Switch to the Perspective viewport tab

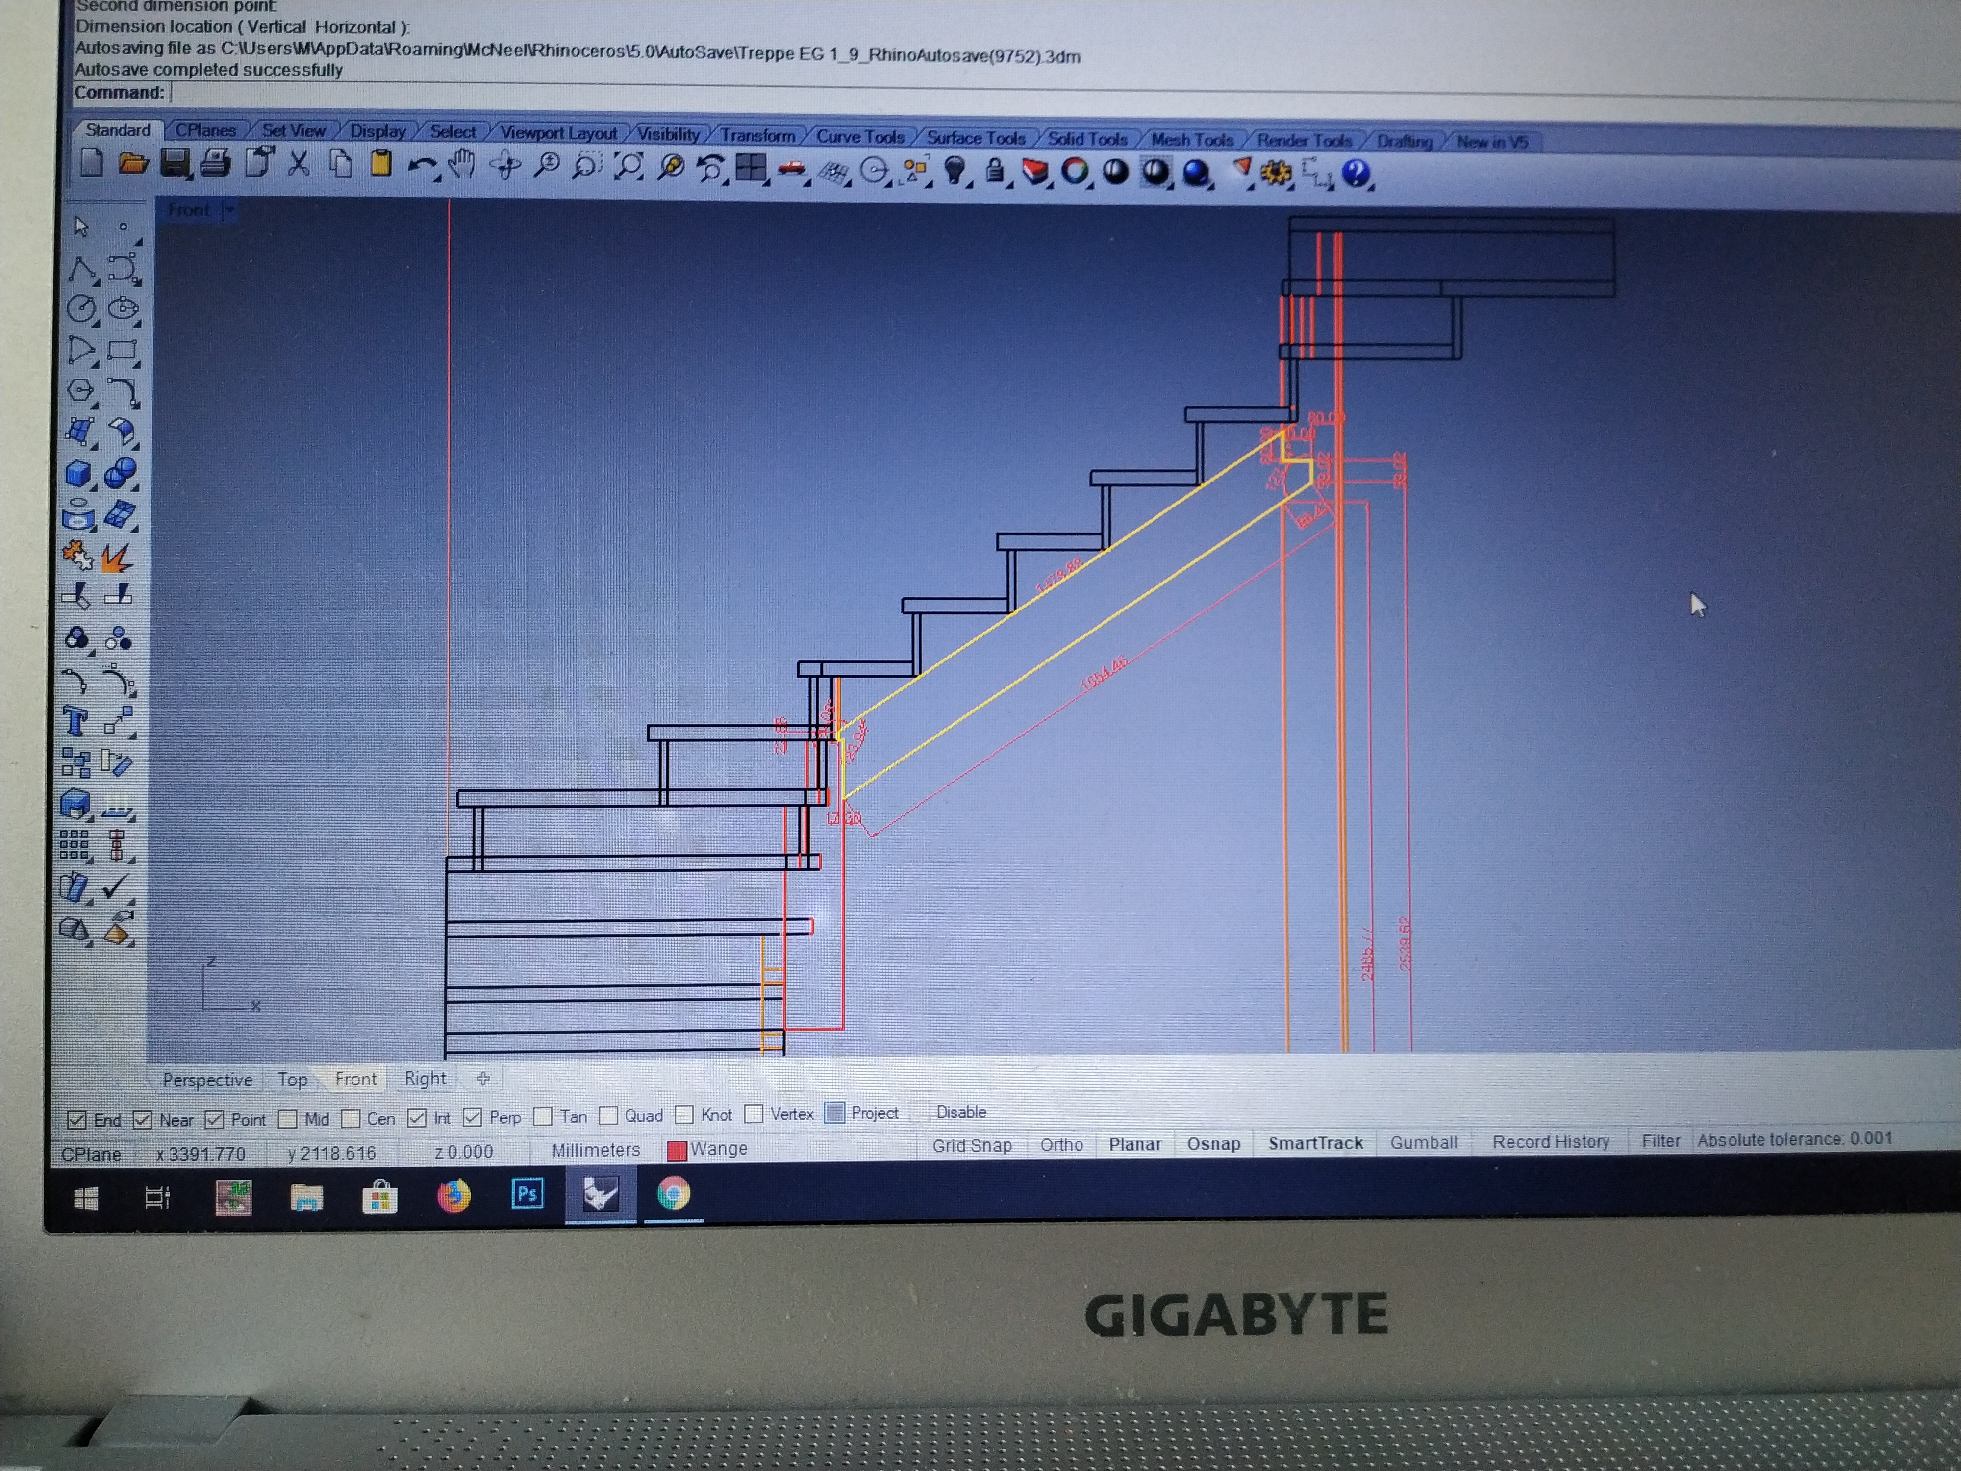tap(207, 1080)
